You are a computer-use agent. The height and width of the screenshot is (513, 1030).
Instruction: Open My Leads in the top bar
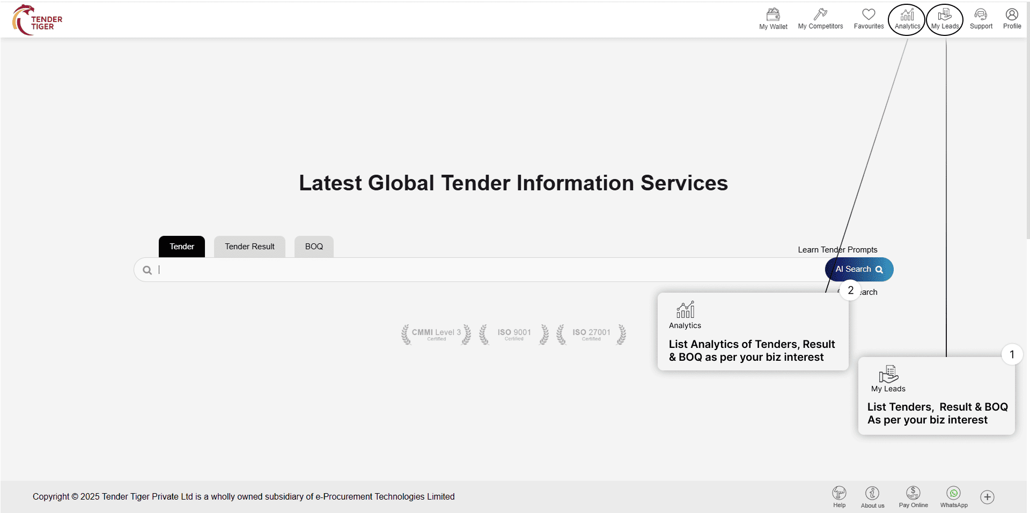pyautogui.click(x=945, y=19)
